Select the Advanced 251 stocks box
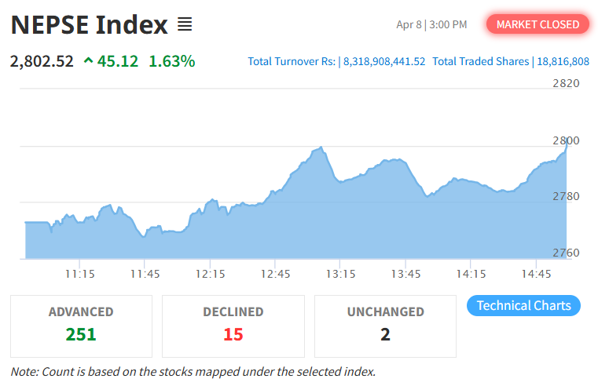This screenshot has height=386, width=598. pyautogui.click(x=81, y=326)
